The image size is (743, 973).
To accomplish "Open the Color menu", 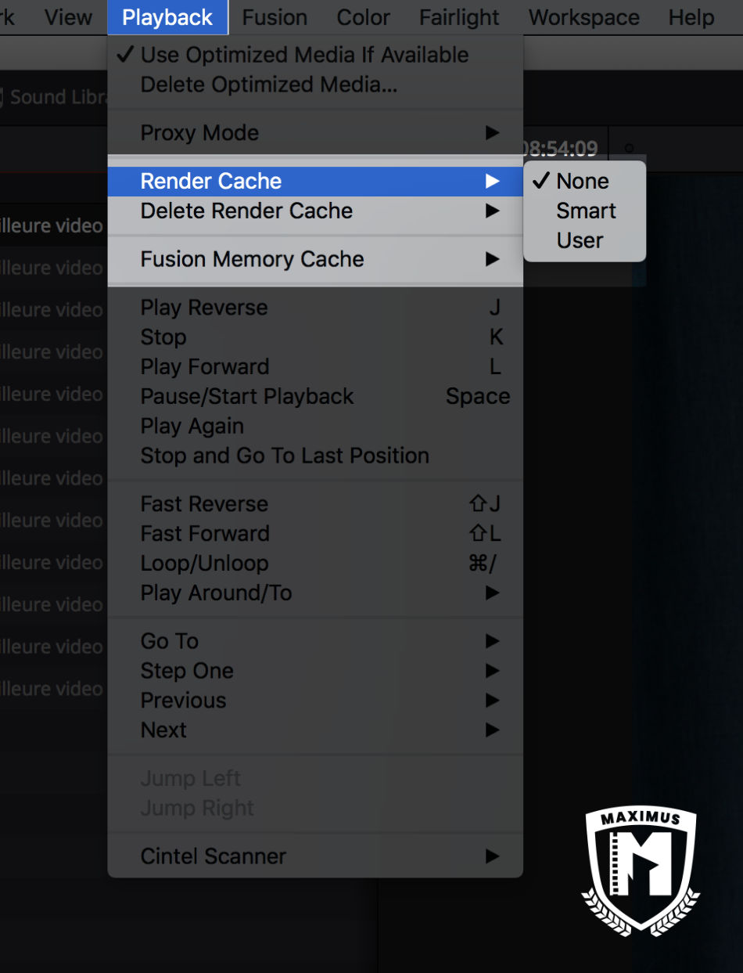I will click(x=363, y=17).
